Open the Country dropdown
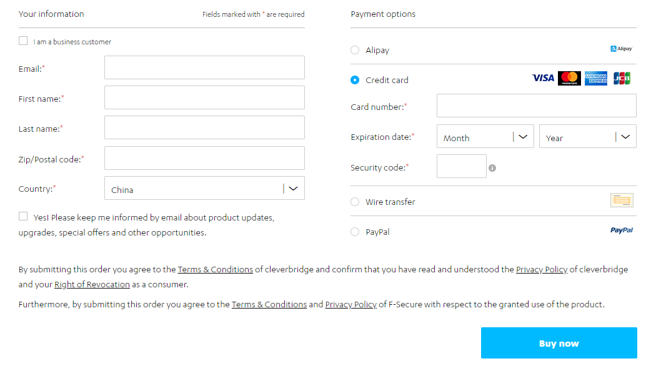Viewport: 666px width, 366px height. point(204,188)
